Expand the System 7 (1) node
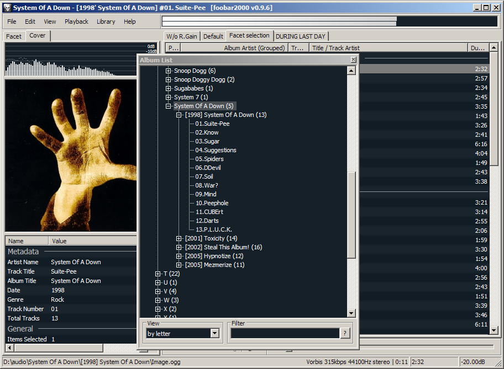 (168, 97)
